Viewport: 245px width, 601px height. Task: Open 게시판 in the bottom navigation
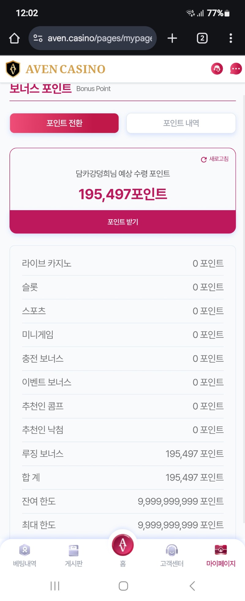[74, 555]
